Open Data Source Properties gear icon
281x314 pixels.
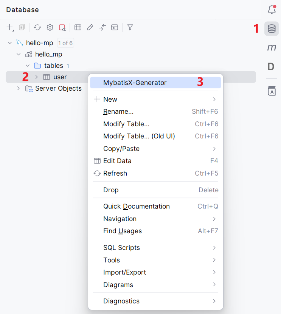(x=50, y=27)
